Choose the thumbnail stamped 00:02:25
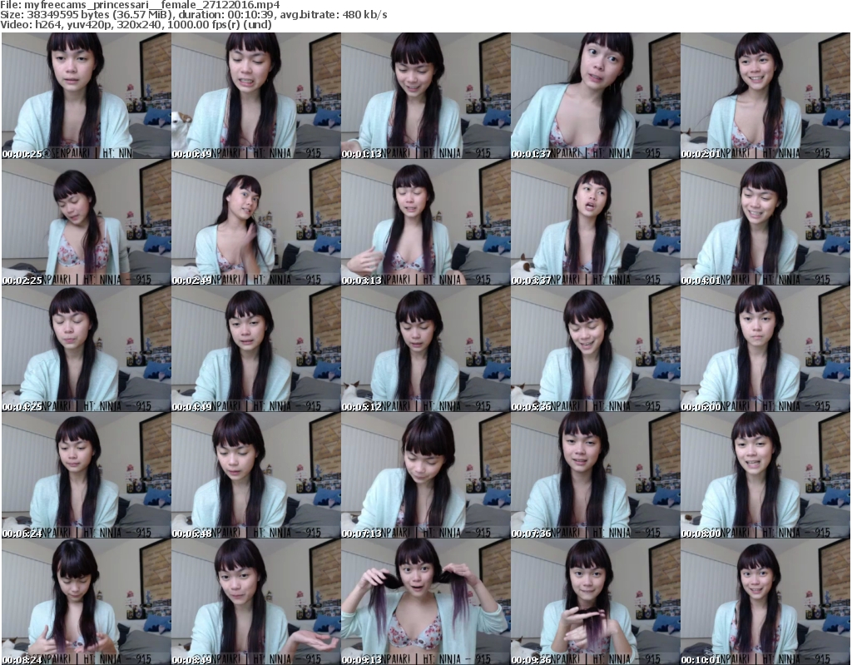Viewport: 852px width, 665px height. (x=87, y=222)
